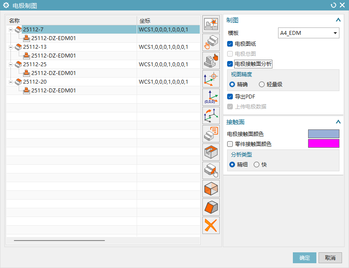Click the orange X delete icon
The height and width of the screenshot is (268, 349).
tap(211, 225)
